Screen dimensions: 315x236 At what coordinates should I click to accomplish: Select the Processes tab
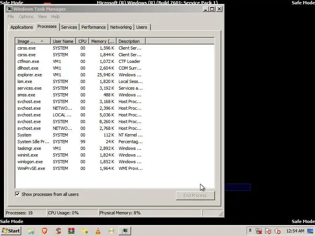pos(47,26)
